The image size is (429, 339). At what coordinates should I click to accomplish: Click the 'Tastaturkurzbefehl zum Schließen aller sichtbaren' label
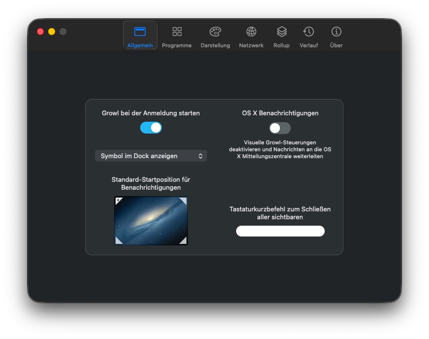(280, 213)
